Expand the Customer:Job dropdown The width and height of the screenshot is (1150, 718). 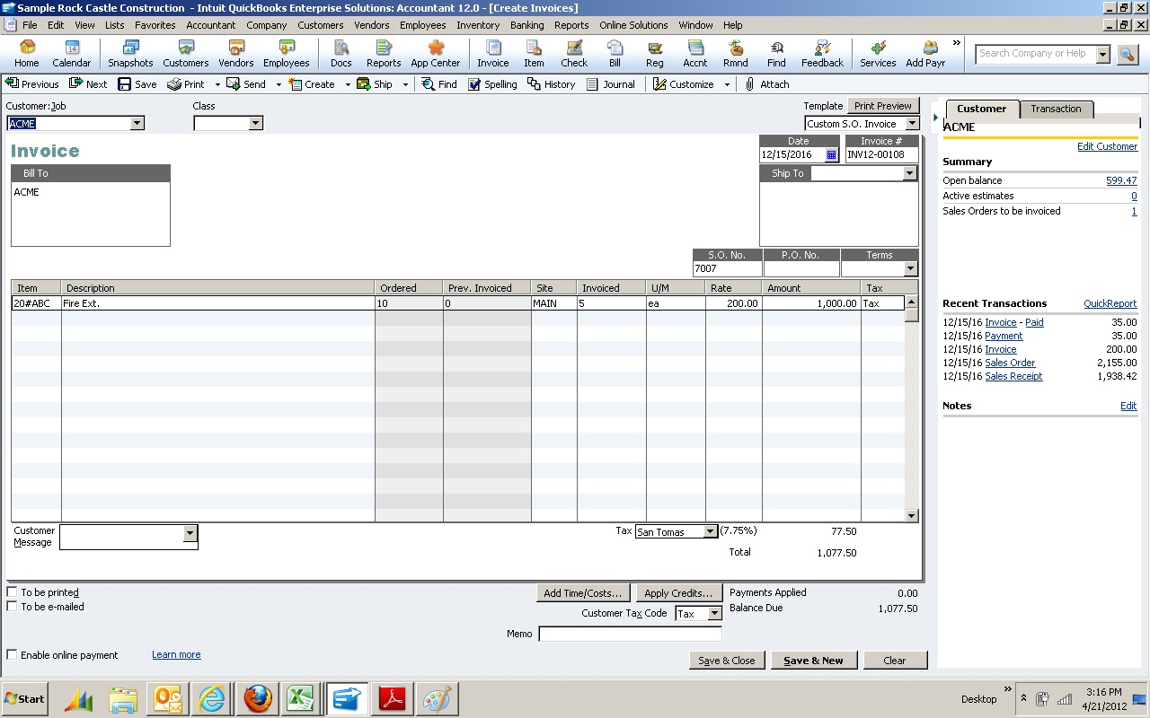[137, 124]
